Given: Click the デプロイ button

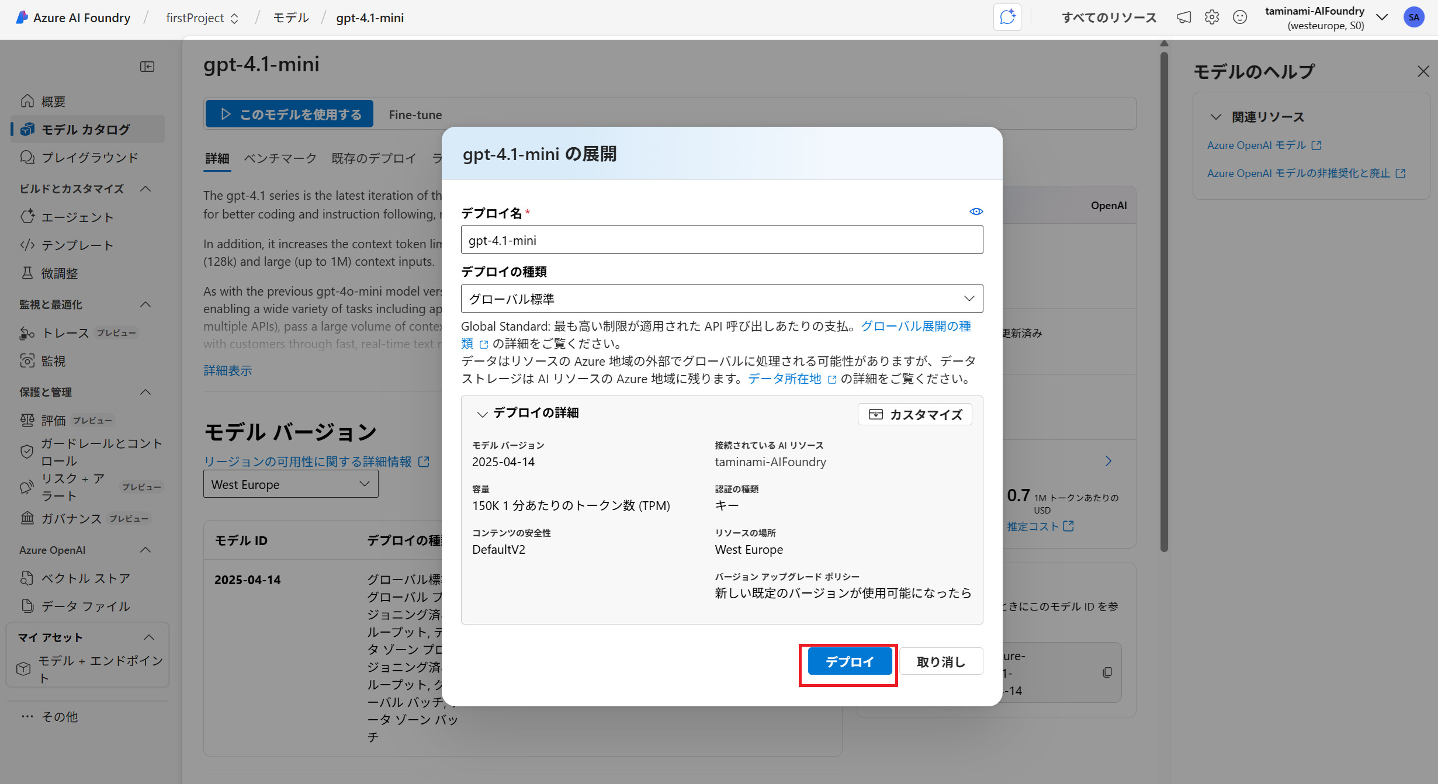Looking at the screenshot, I should tap(849, 662).
